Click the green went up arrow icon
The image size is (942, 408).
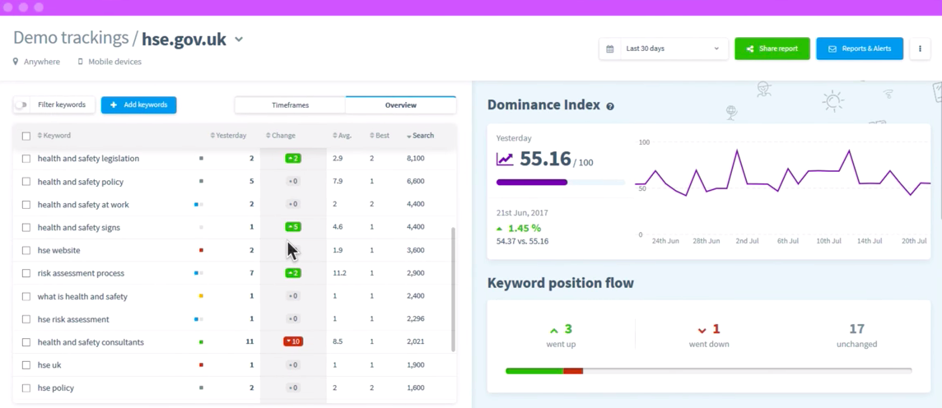point(554,330)
